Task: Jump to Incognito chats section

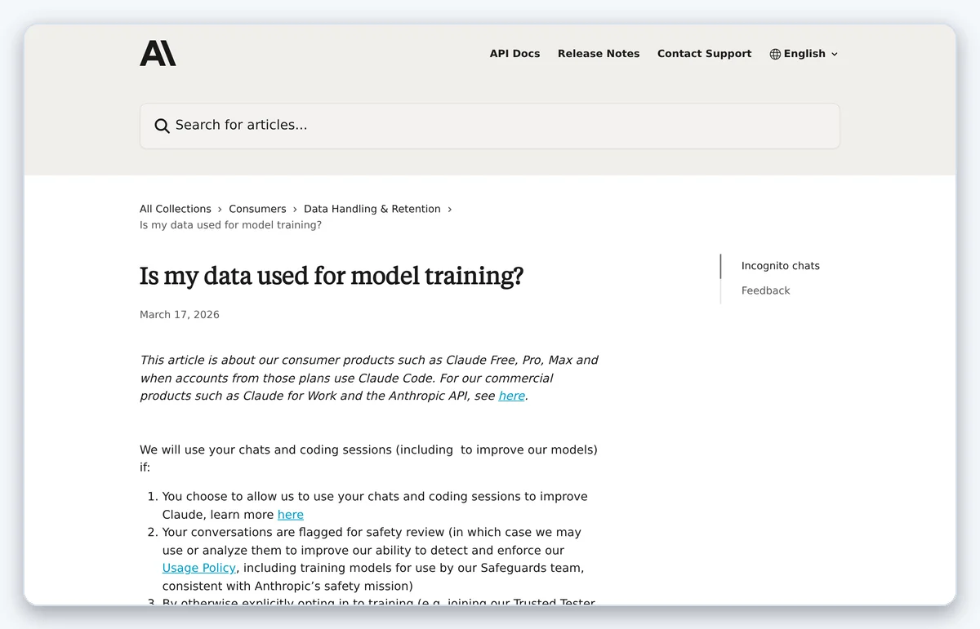Action: (x=781, y=266)
